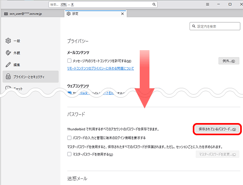
Task: Click the 例外 button for remote content
Action: pos(229,61)
